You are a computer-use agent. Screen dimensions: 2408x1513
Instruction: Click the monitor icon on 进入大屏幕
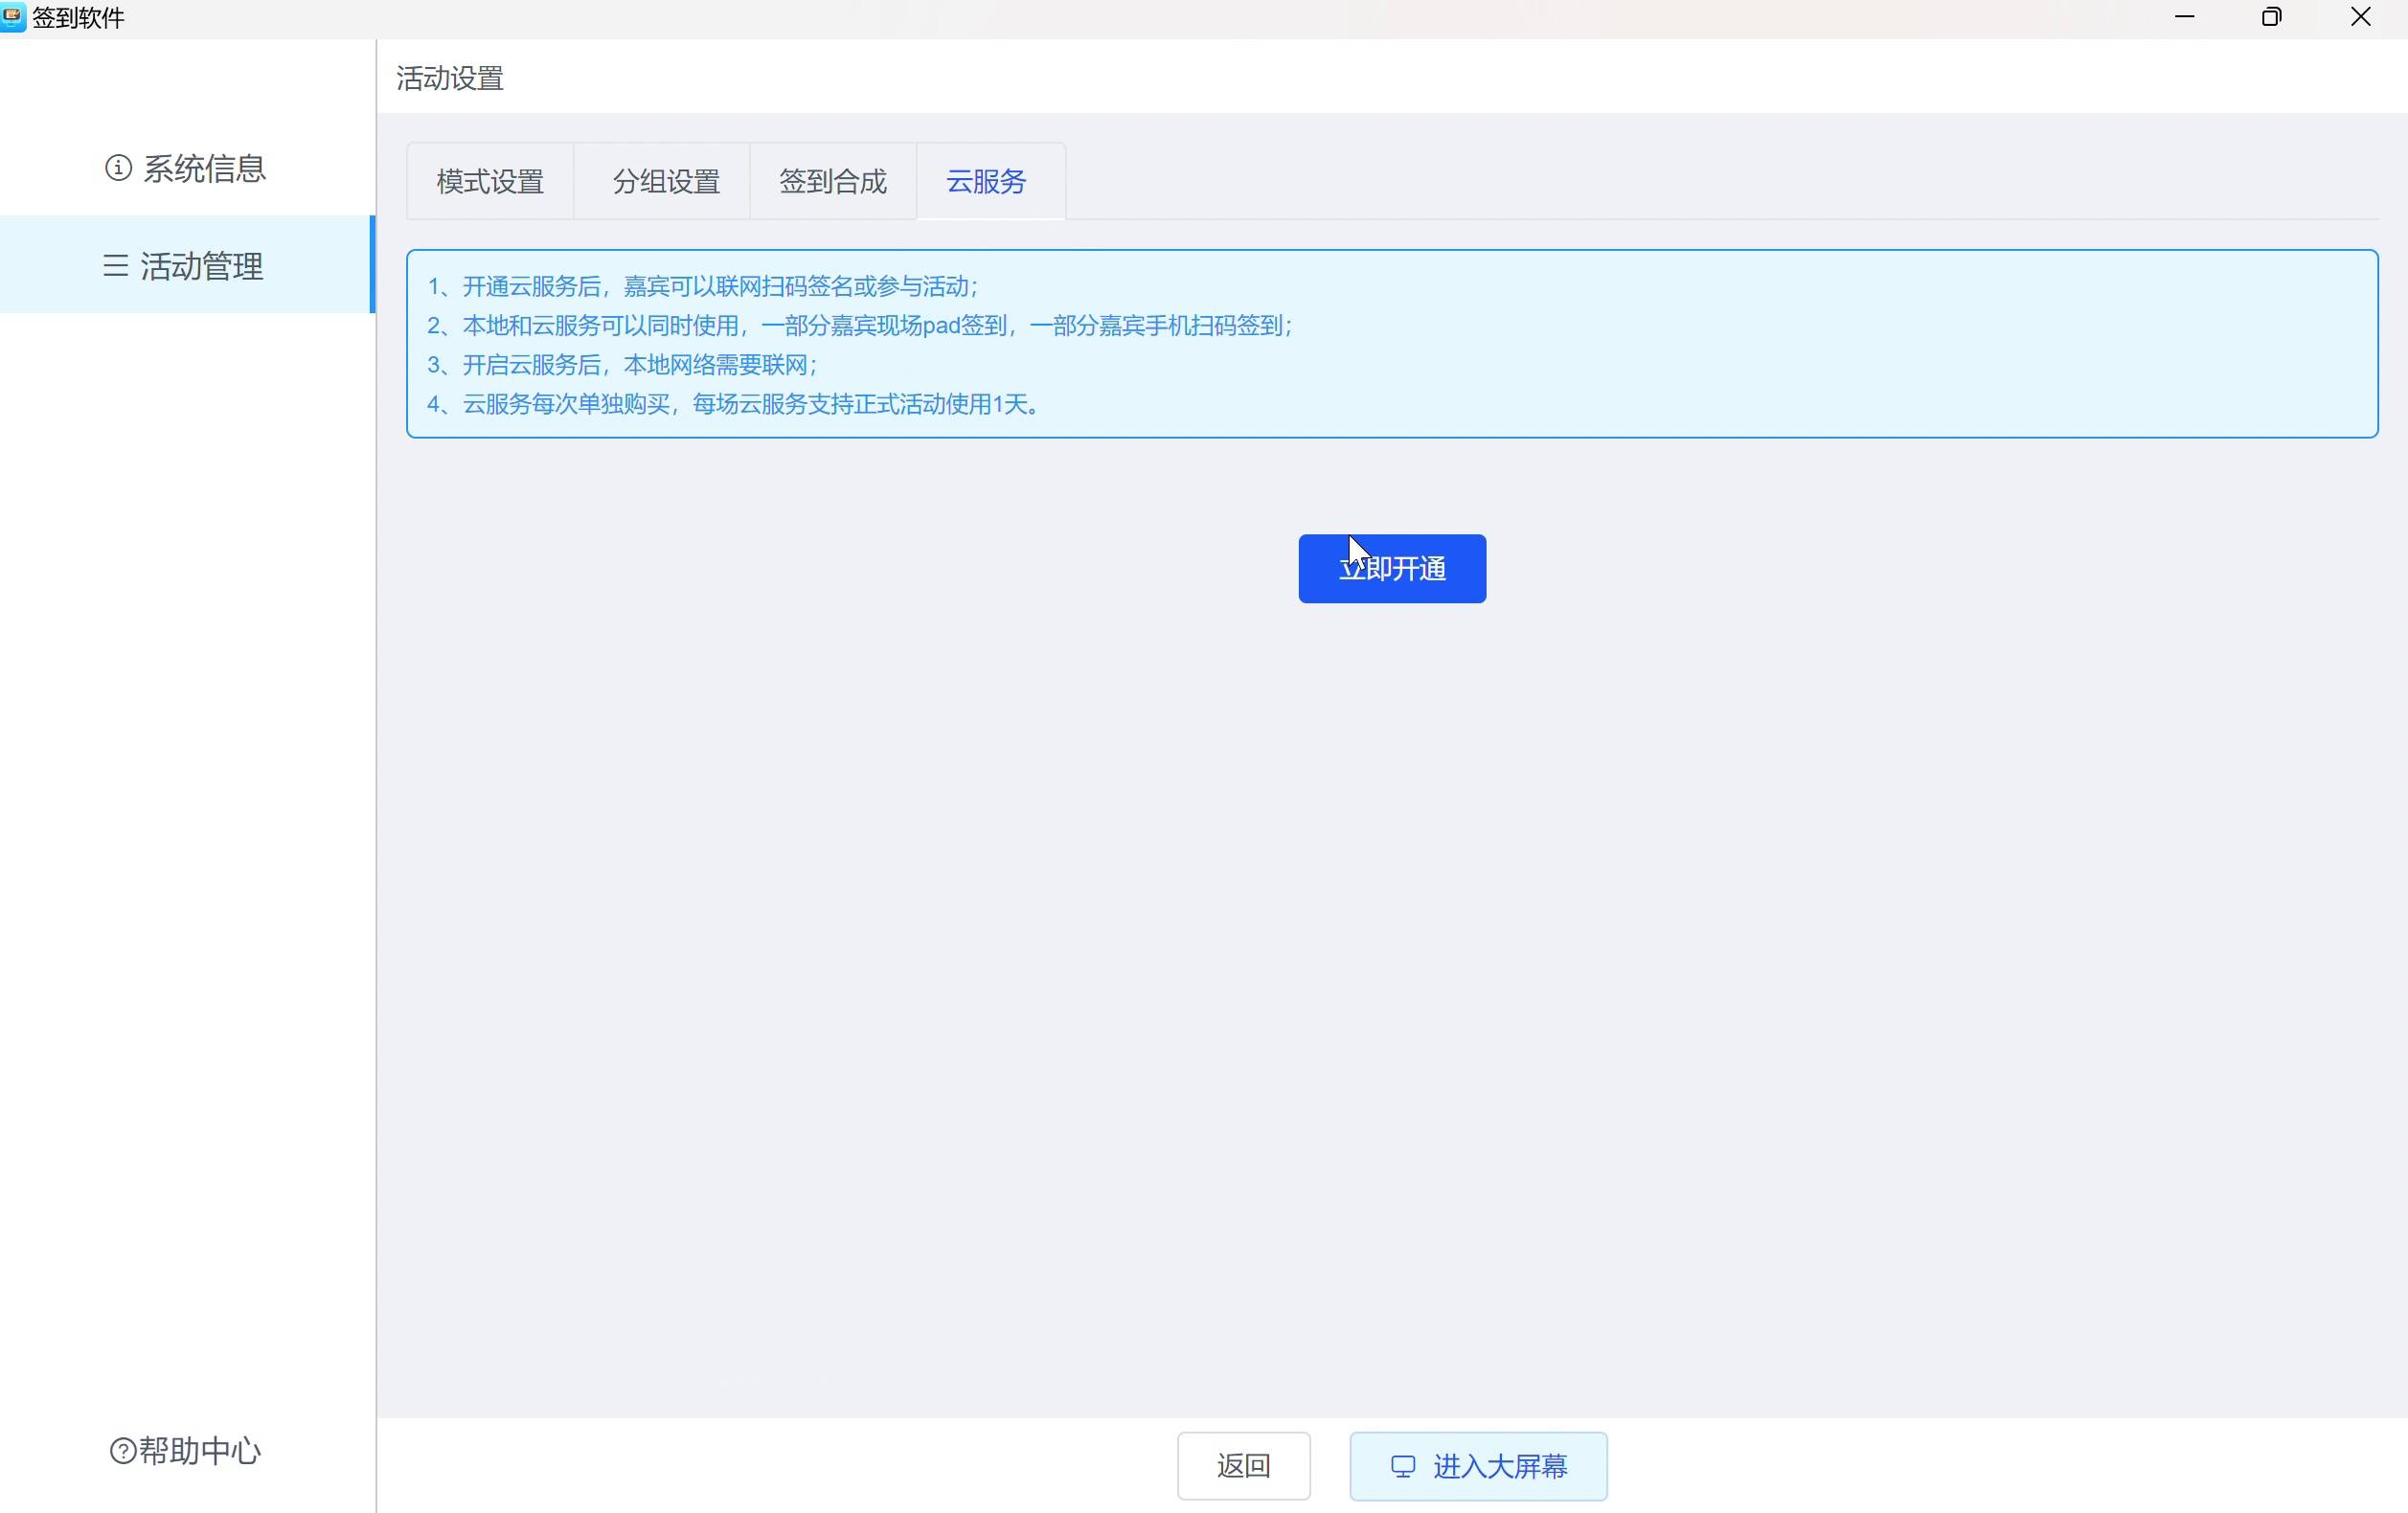tap(1403, 1467)
